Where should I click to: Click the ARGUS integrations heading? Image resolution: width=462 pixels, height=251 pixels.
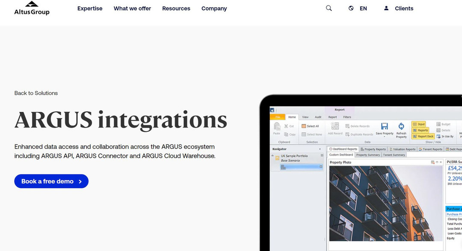point(121,120)
